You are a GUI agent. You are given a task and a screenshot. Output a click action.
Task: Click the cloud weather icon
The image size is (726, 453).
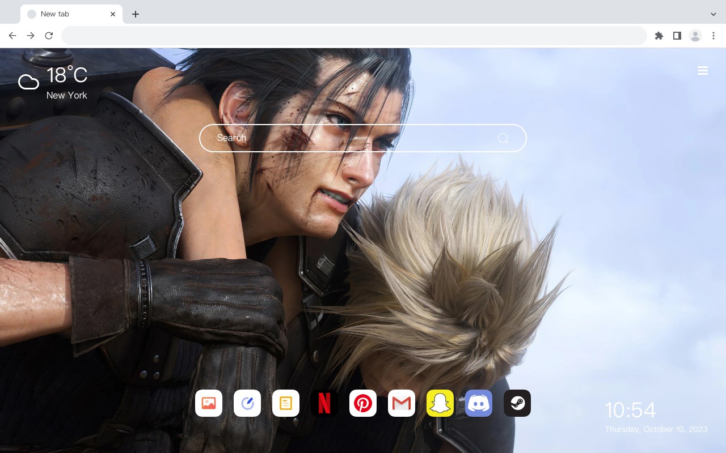coord(28,82)
